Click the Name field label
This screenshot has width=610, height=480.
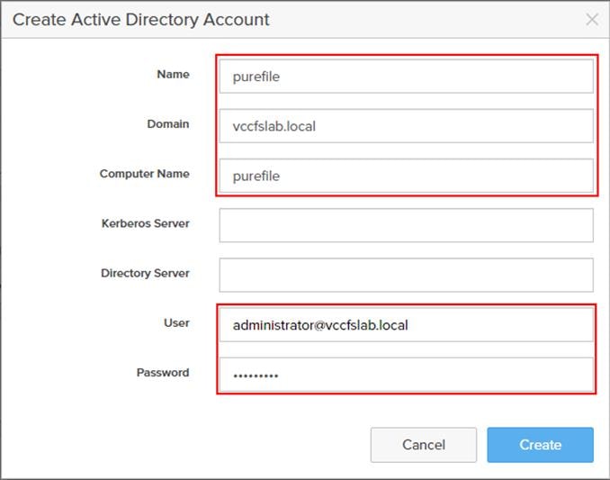tap(173, 75)
